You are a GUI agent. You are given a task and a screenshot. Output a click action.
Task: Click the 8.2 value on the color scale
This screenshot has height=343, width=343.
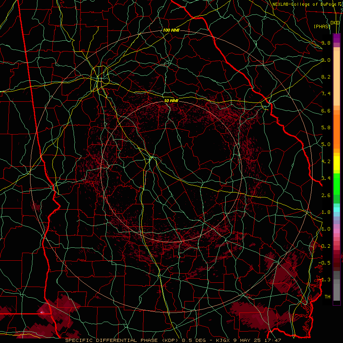326,77
